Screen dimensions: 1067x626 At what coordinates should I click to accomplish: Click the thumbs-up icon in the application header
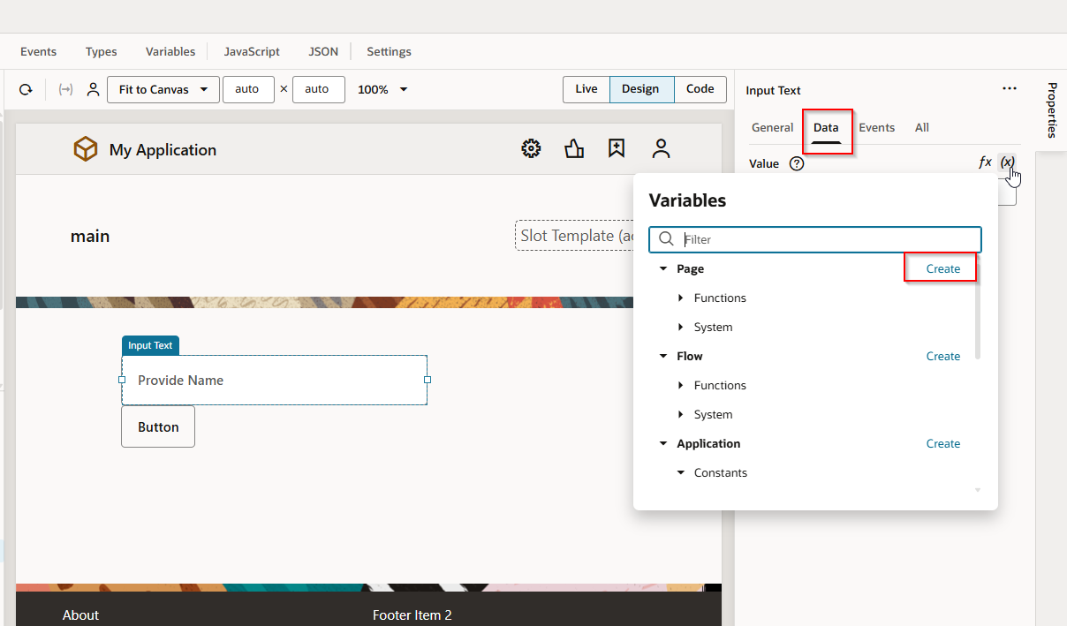coord(574,148)
